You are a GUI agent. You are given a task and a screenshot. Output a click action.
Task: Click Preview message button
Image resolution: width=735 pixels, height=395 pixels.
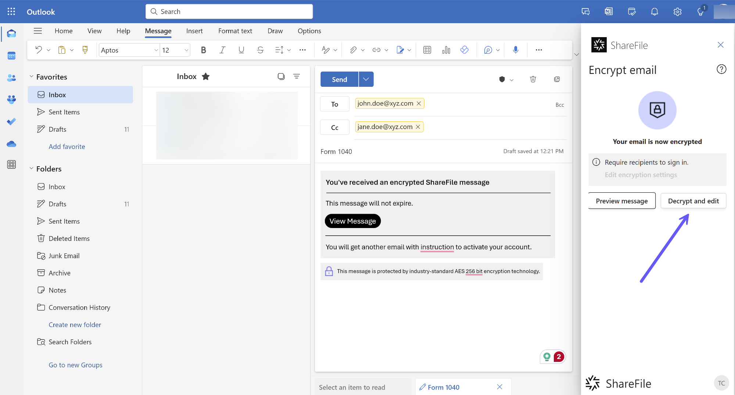(622, 201)
